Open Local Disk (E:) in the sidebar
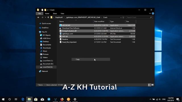 coord(47,67)
